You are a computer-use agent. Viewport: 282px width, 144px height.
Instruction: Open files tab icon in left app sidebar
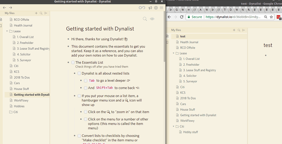[1, 20]
